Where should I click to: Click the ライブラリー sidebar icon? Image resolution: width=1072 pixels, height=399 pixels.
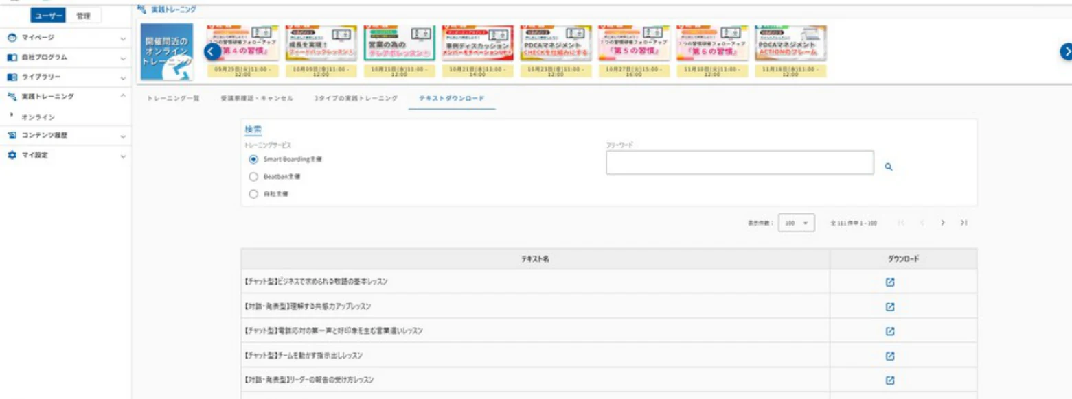12,77
